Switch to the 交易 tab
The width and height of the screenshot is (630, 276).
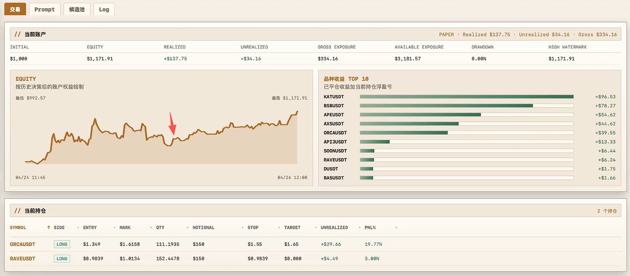15,9
